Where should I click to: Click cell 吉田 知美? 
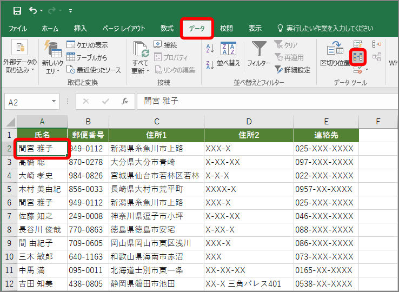(x=42, y=283)
